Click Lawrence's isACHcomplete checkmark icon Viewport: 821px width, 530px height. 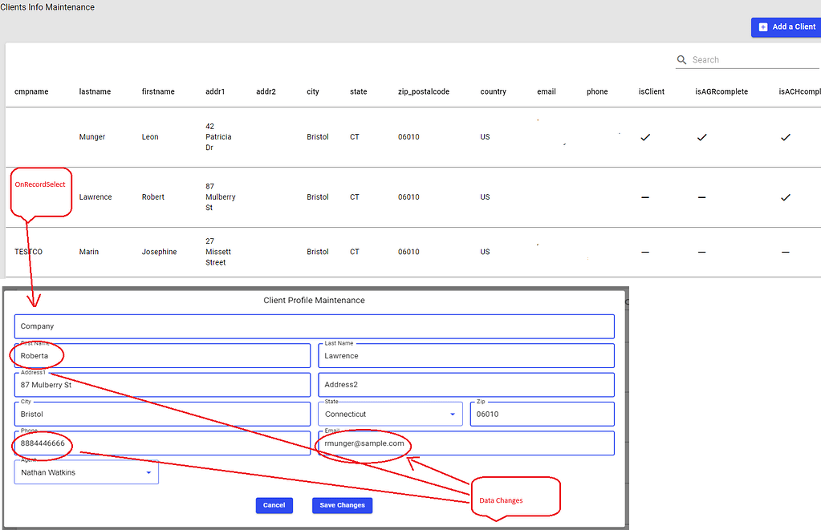point(785,196)
